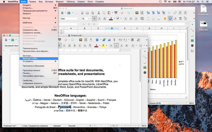The width and height of the screenshot is (212, 132).
Task: Open the Functions panel in Calc sidebar
Action: (x=192, y=50)
